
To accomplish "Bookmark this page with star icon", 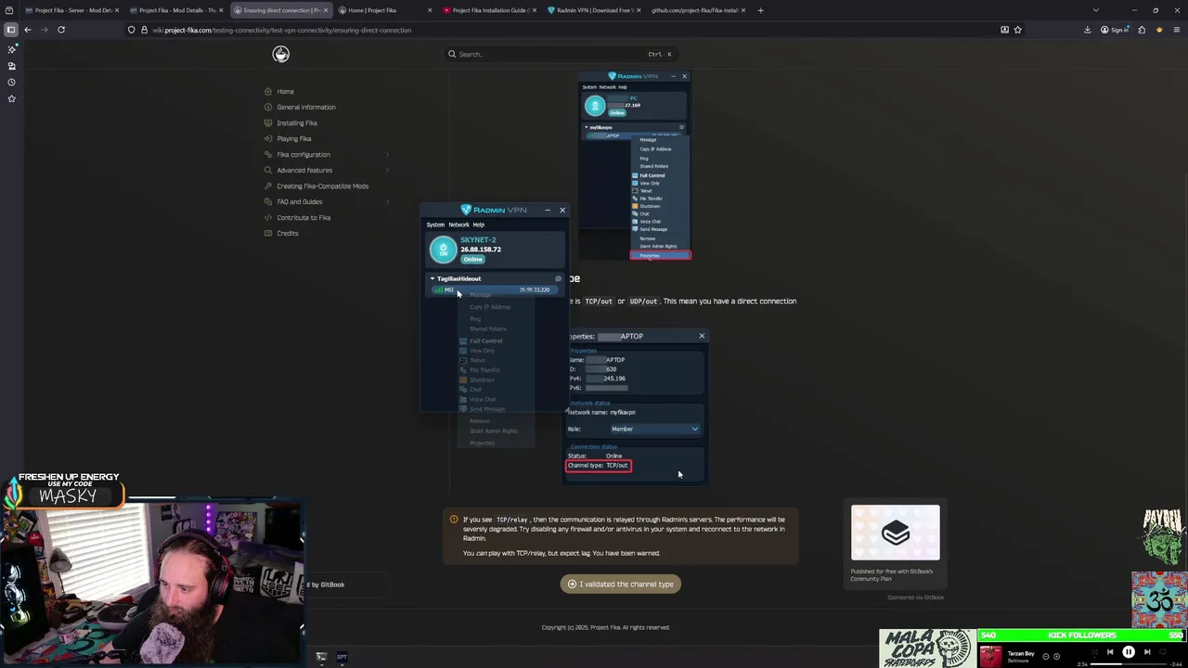I will coord(1017,30).
